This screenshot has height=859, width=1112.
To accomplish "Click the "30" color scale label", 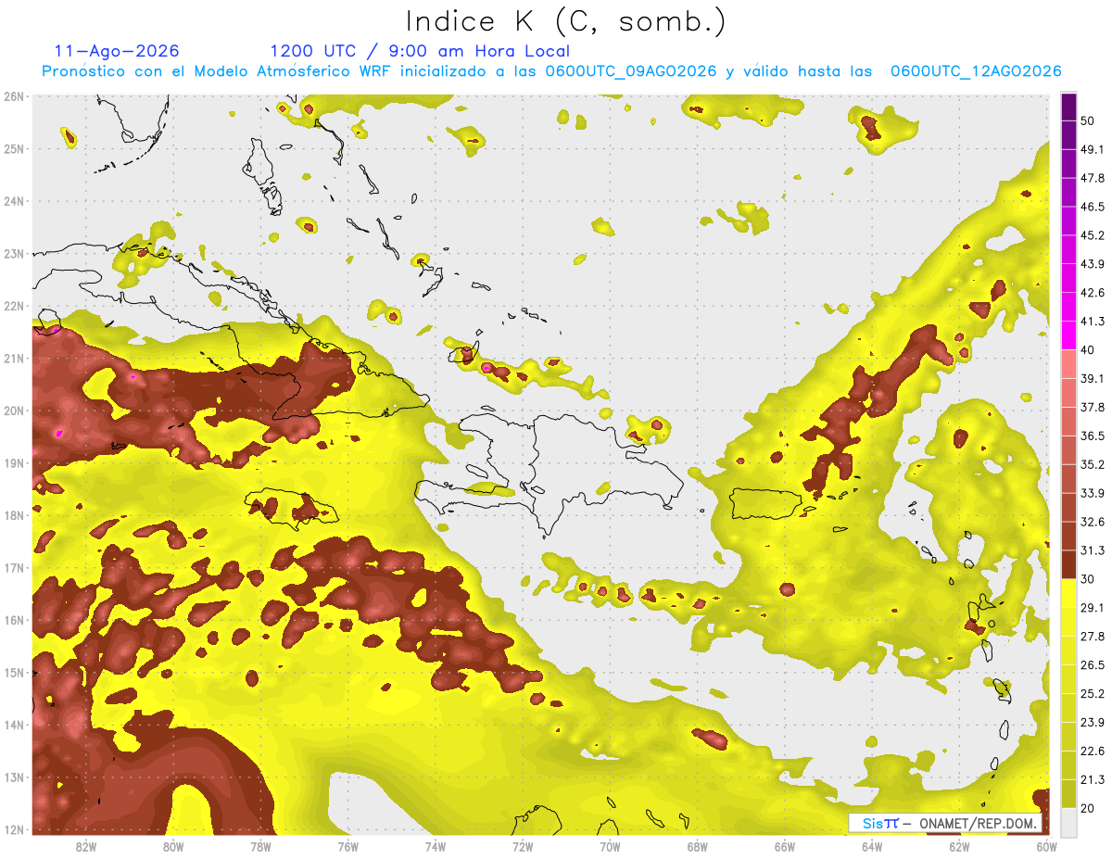I will 1089,579.
